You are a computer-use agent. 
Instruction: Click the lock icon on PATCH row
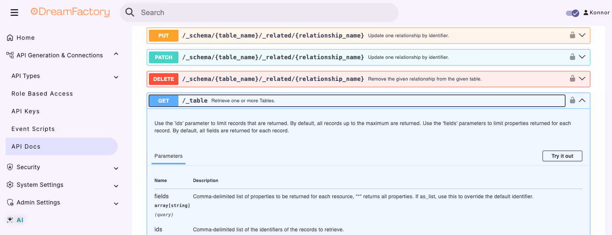(x=573, y=57)
